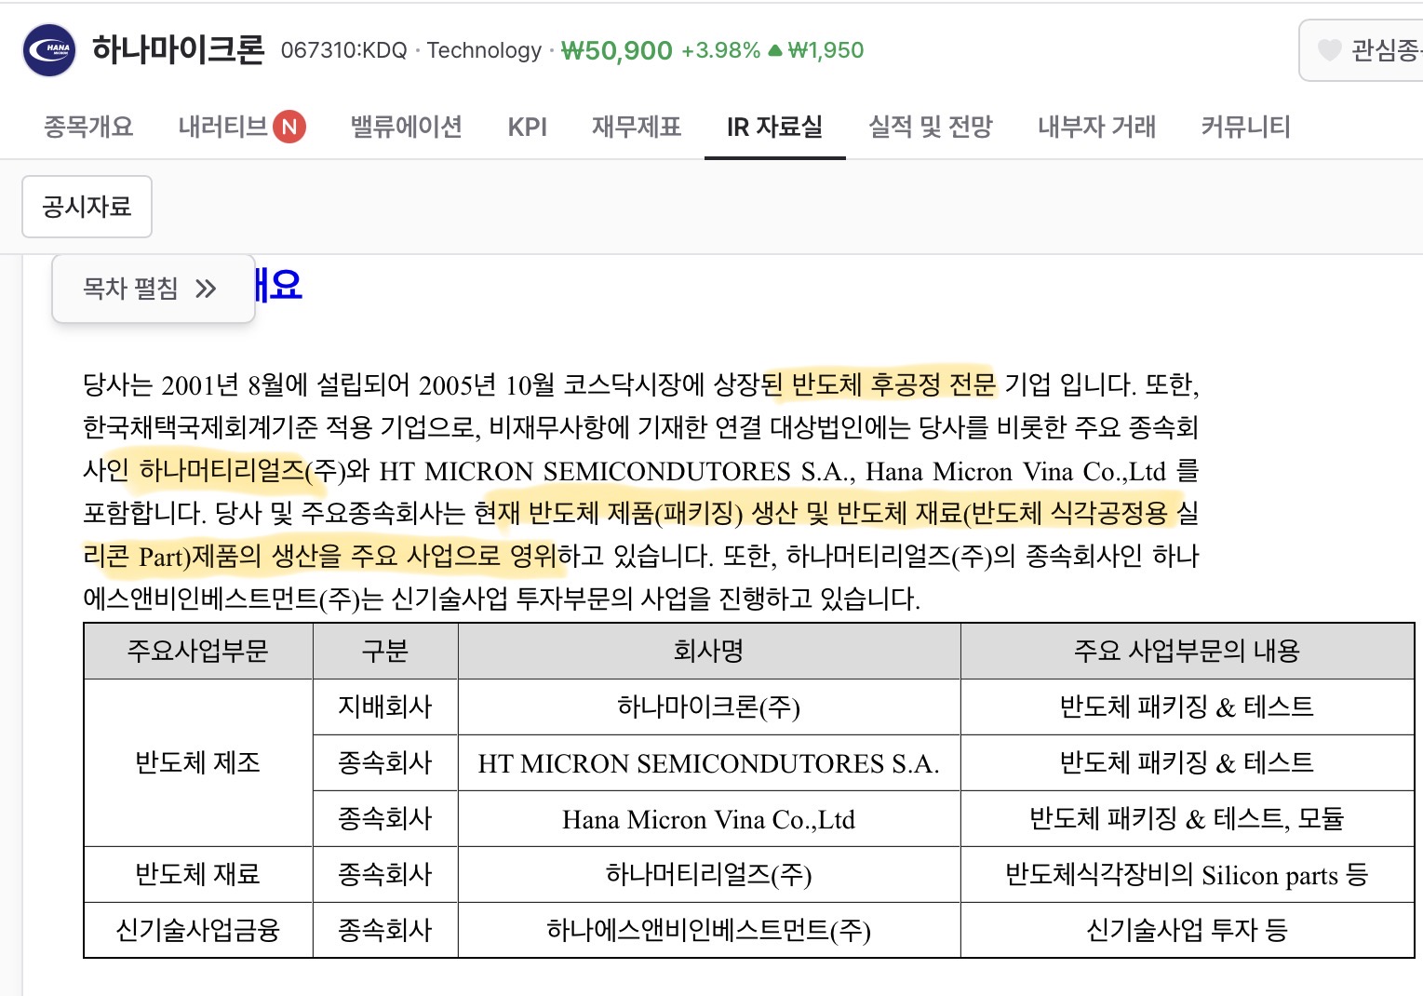Click the 신기술사업 투자 등 cell
The height and width of the screenshot is (996, 1423).
point(1187,931)
